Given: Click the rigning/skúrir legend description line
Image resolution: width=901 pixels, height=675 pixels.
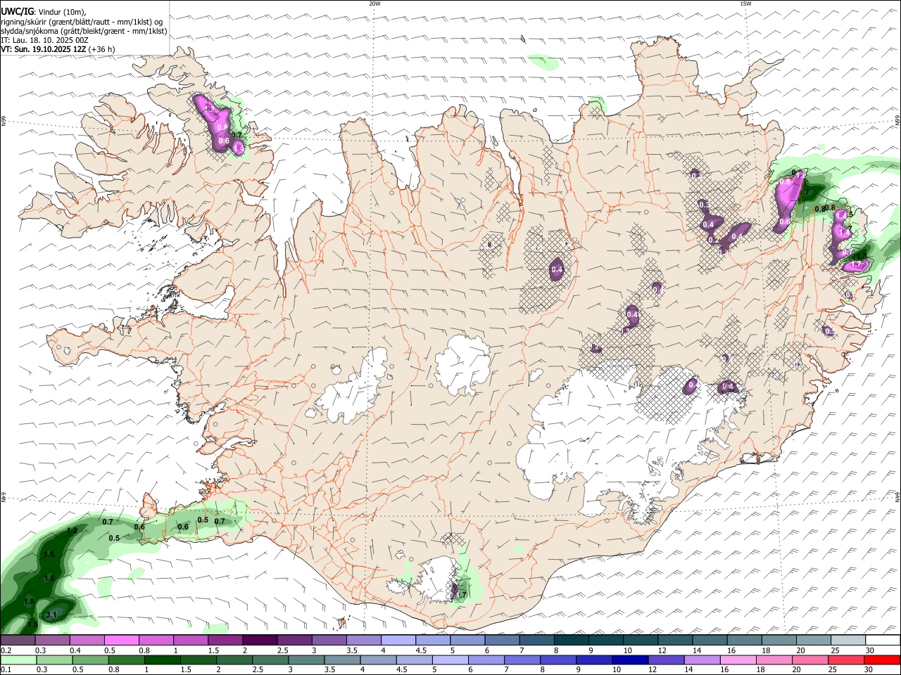Looking at the screenshot, I should pos(82,22).
